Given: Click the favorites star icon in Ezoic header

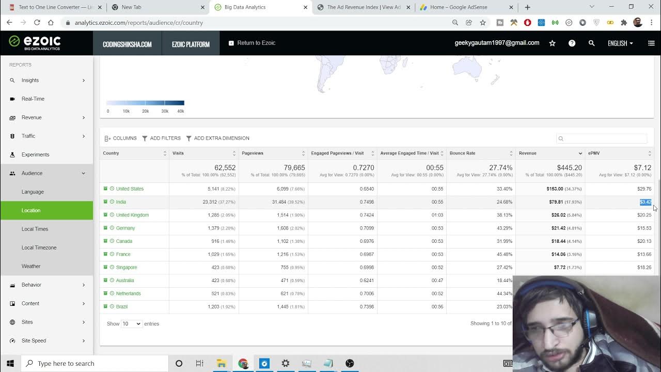Looking at the screenshot, I should click(552, 43).
